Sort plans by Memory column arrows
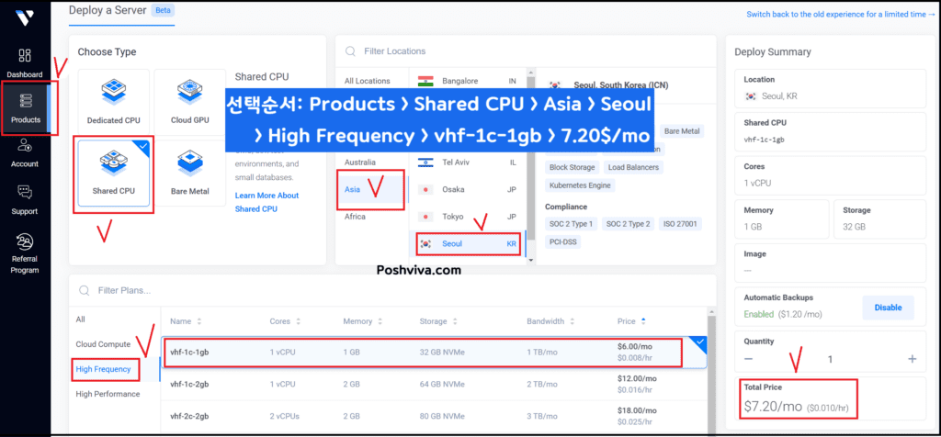The image size is (941, 437). 379,321
